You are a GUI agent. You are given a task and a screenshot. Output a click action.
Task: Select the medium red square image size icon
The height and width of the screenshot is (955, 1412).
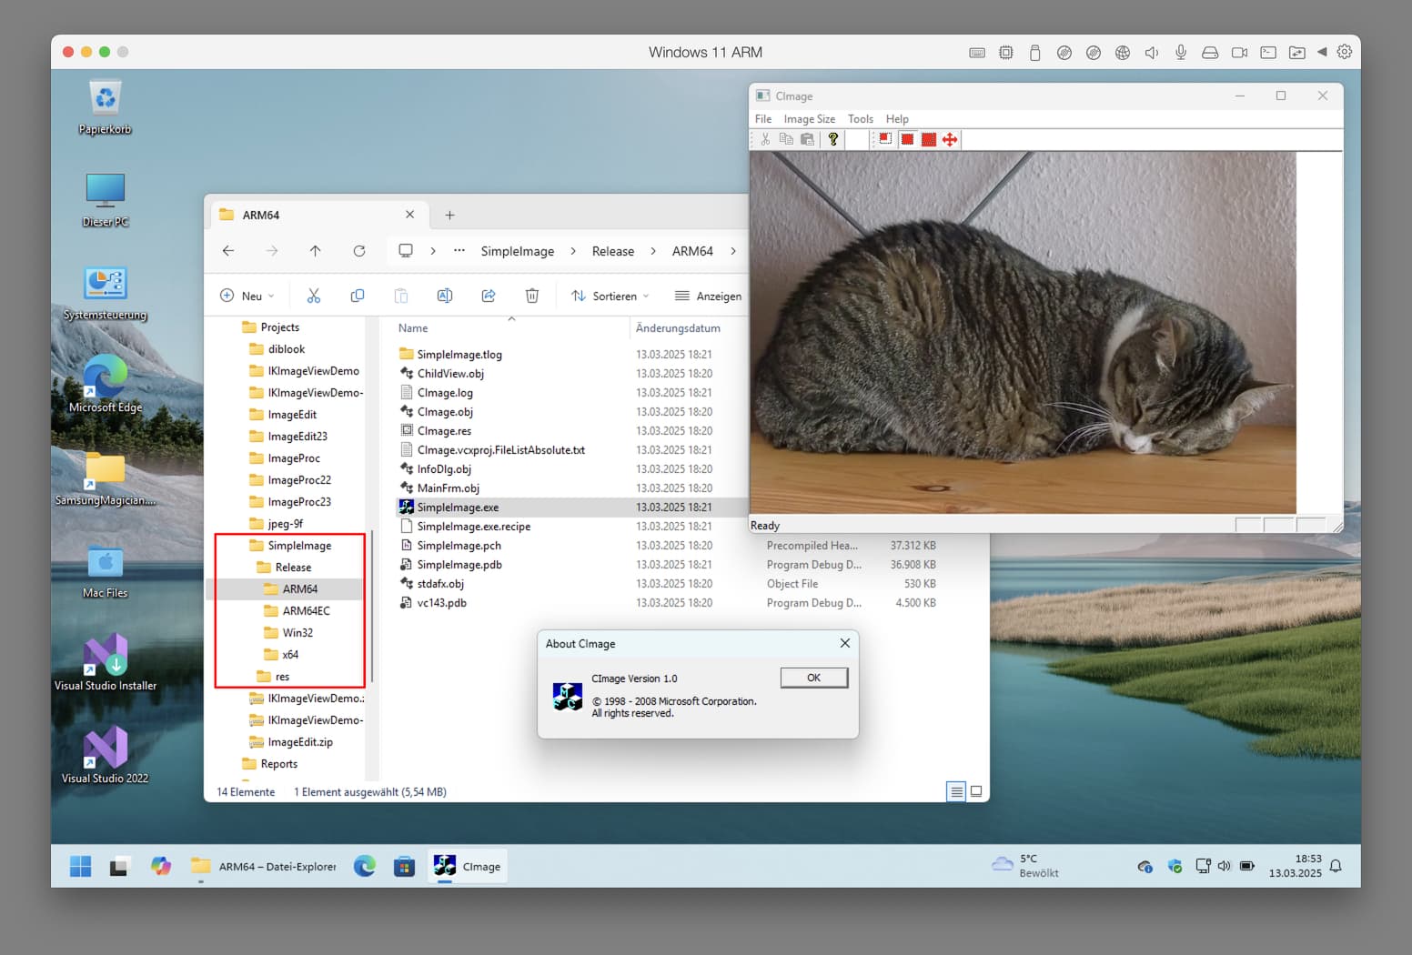point(907,139)
